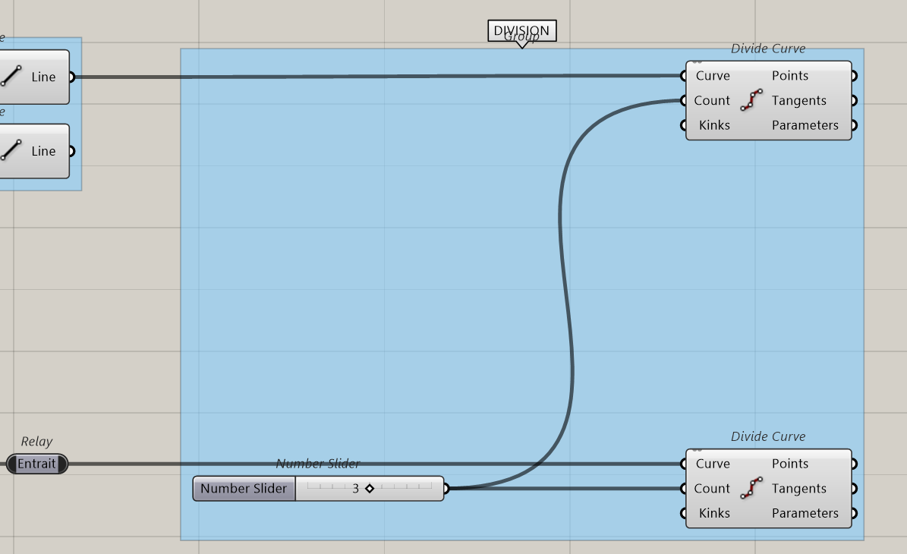Viewport: 907px width, 554px height.
Task: Click the Kinks input grip on upper Divide Curve
Action: point(685,125)
